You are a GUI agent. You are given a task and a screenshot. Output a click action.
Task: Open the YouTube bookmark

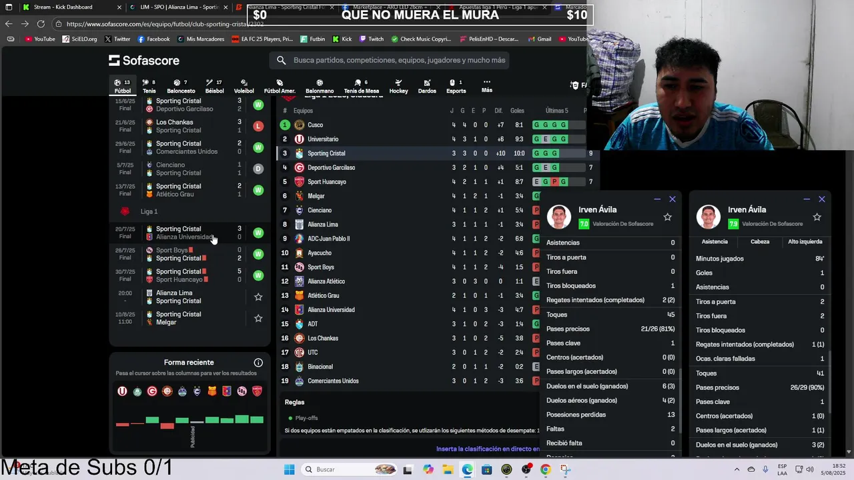(40, 39)
